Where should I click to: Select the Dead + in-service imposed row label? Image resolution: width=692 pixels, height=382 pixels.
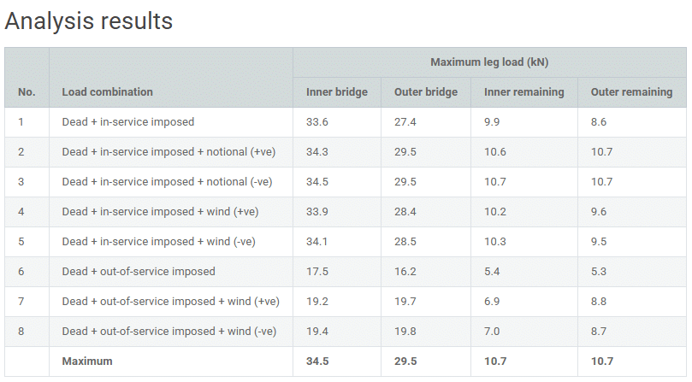128,122
